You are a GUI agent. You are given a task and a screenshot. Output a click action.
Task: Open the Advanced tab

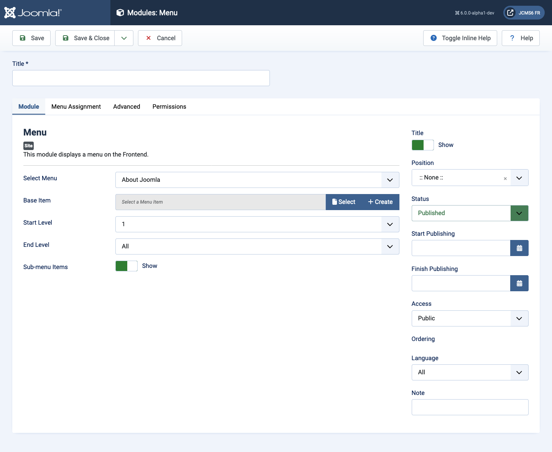click(127, 106)
